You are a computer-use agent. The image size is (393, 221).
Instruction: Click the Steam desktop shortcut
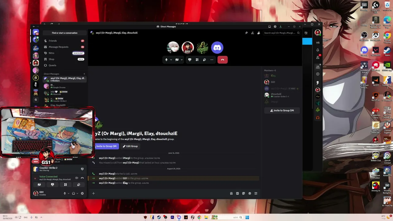pos(387,51)
